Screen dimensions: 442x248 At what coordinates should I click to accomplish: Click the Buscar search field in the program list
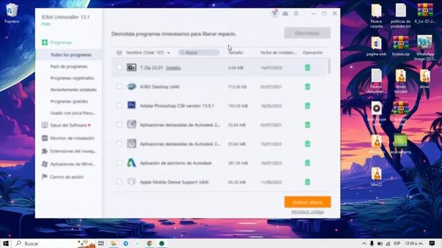point(199,52)
